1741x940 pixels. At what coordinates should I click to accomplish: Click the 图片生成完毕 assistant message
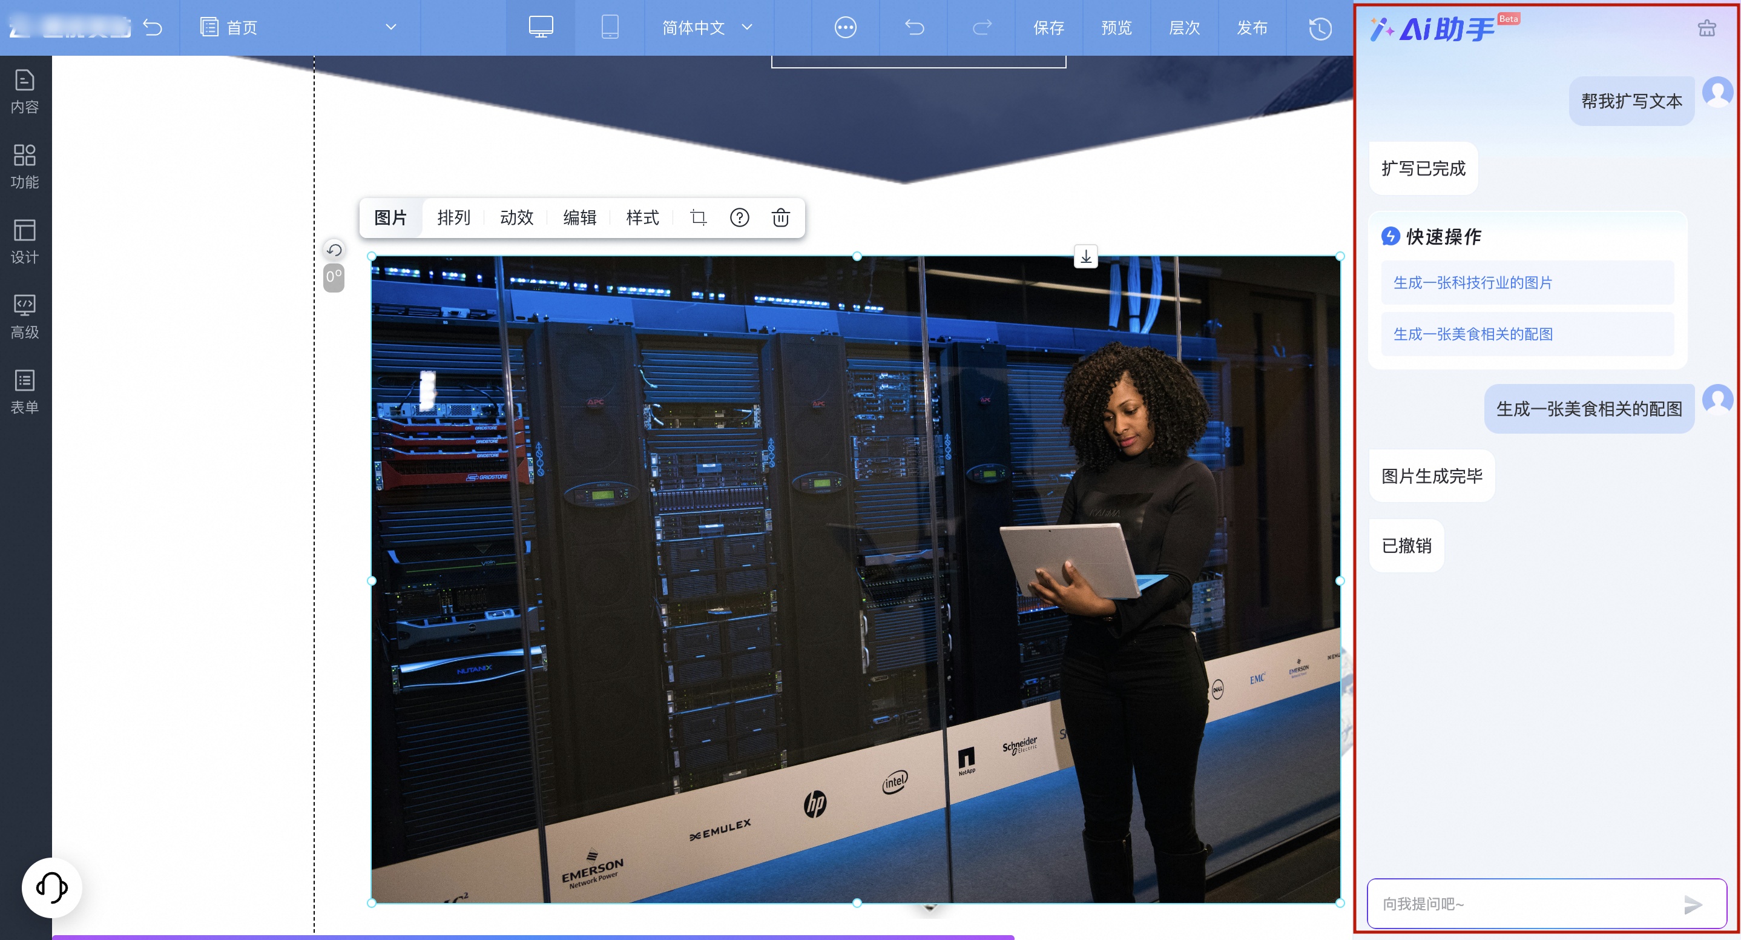pyautogui.click(x=1432, y=476)
